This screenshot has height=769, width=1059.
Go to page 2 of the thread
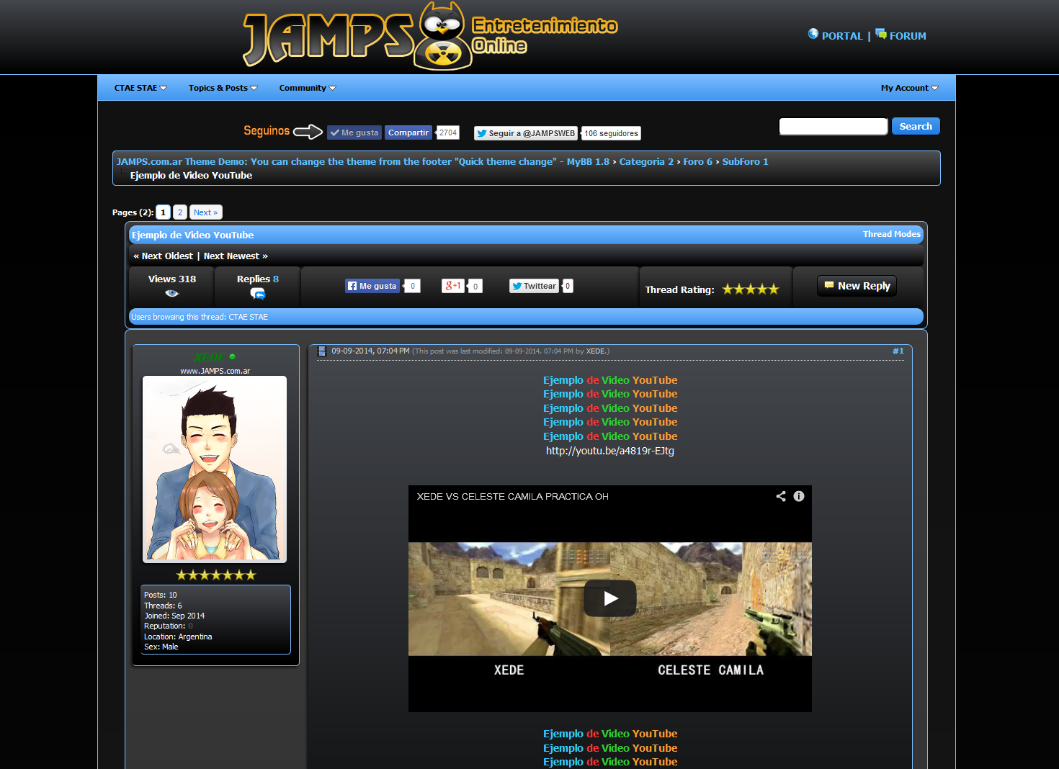[180, 212]
